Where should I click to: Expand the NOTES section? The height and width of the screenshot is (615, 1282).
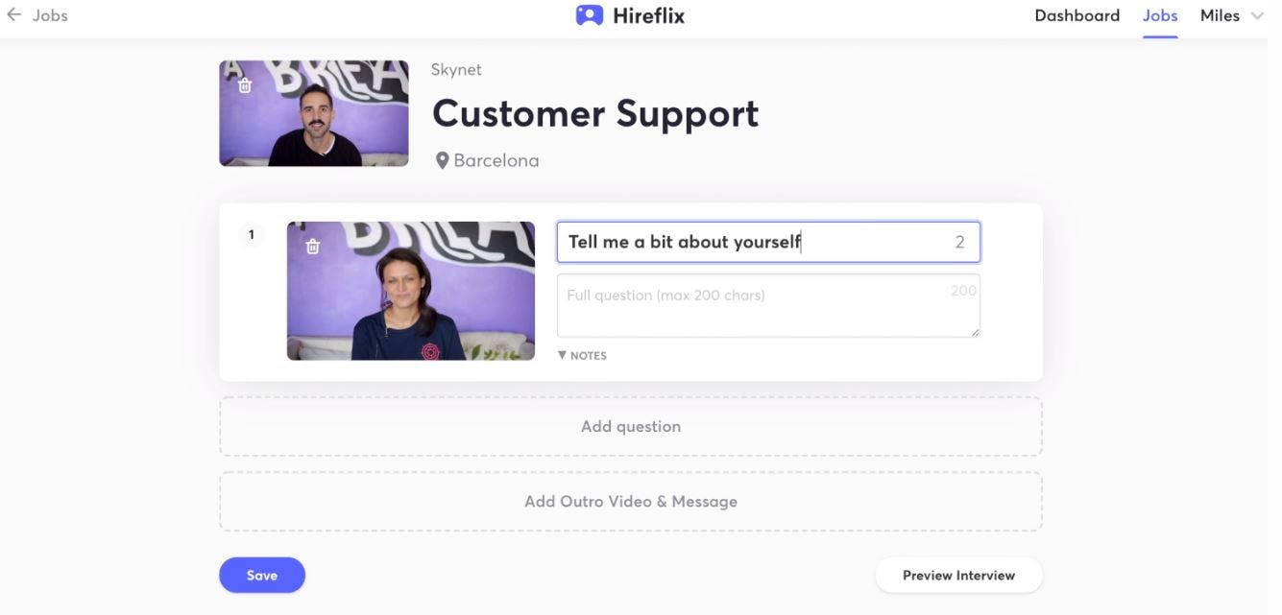click(x=582, y=355)
